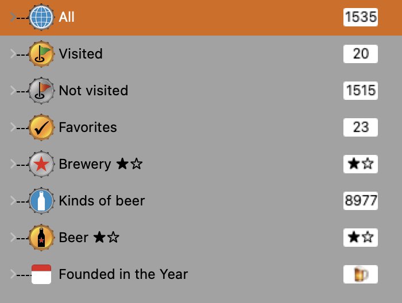The image size is (402, 303).
Task: Expand the Favorites chevron arrow
Action: (13, 127)
